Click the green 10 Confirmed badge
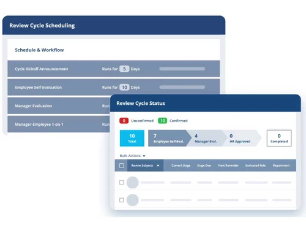The image size is (306, 230). click(x=162, y=121)
